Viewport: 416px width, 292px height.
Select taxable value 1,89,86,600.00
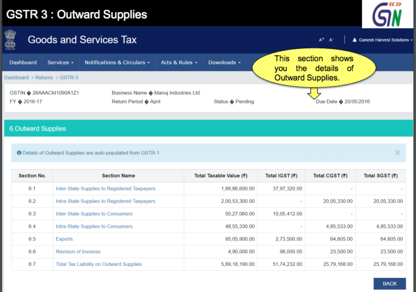[x=238, y=189]
